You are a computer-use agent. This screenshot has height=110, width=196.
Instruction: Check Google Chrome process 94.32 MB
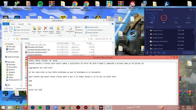(148, 45)
